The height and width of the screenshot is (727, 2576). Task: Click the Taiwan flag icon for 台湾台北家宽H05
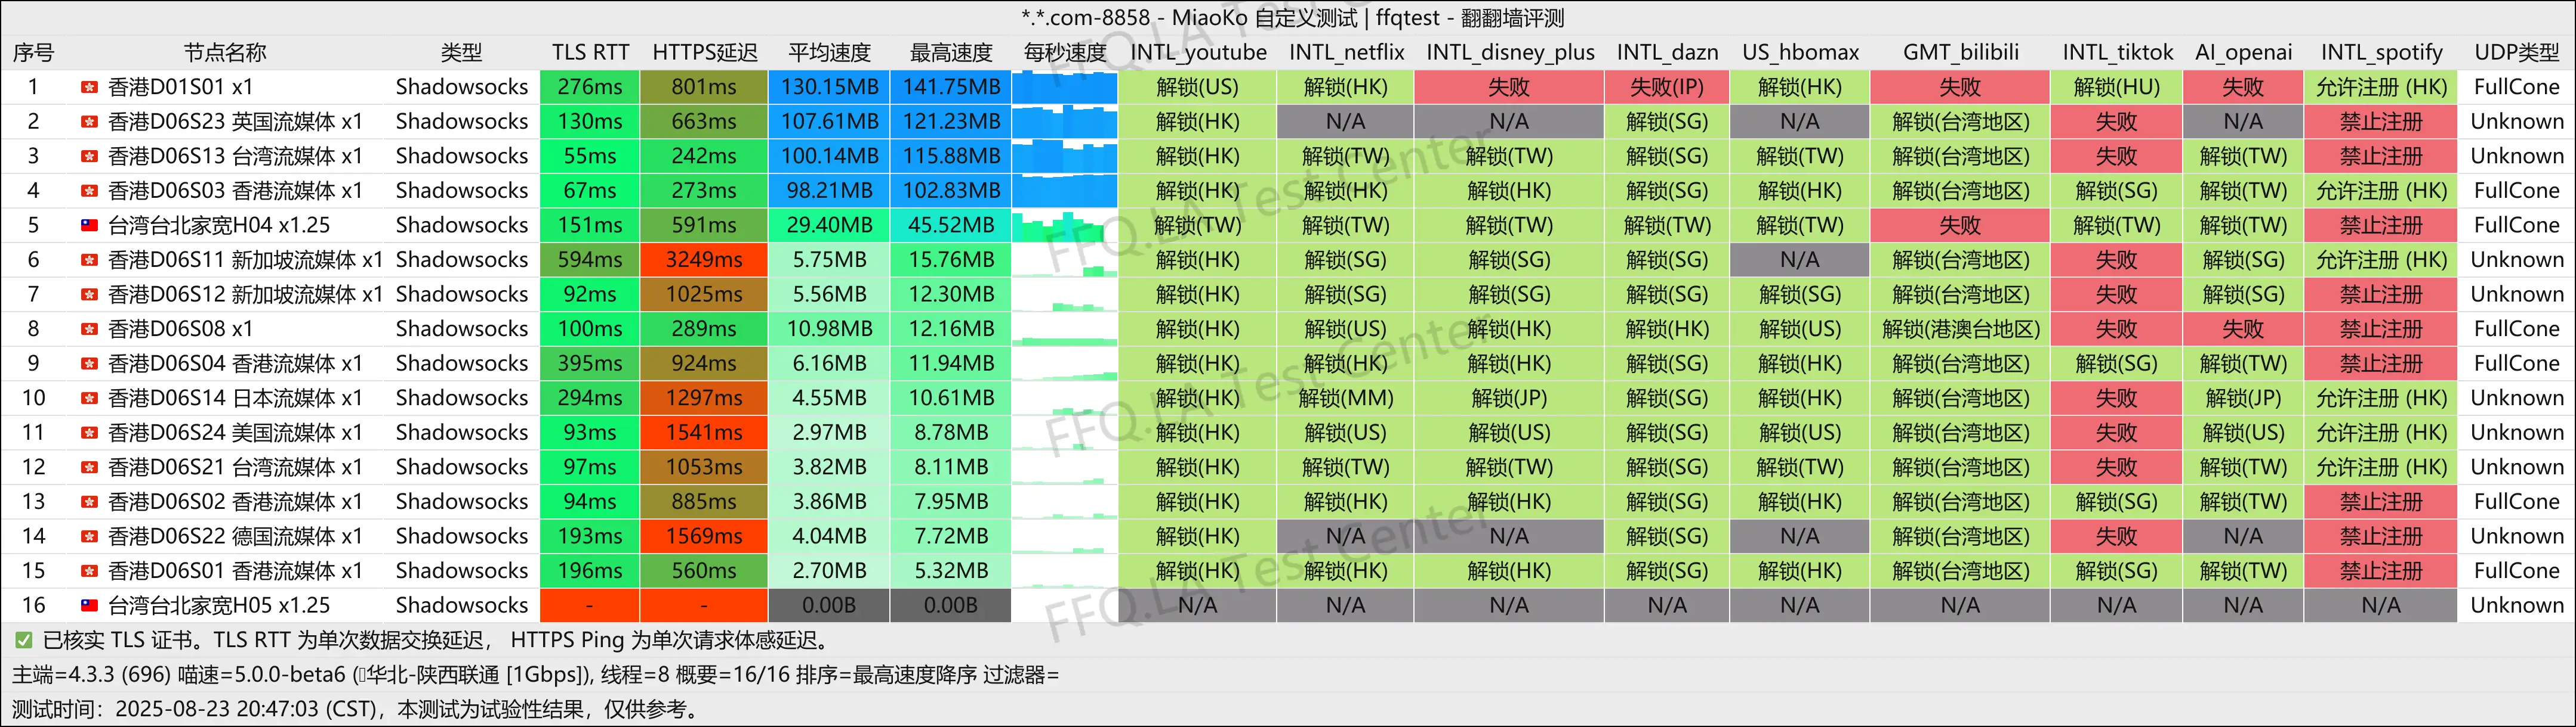(x=89, y=605)
